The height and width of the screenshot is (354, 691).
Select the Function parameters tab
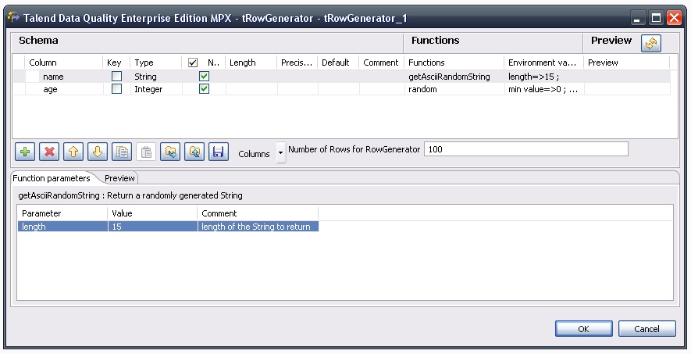pos(52,178)
